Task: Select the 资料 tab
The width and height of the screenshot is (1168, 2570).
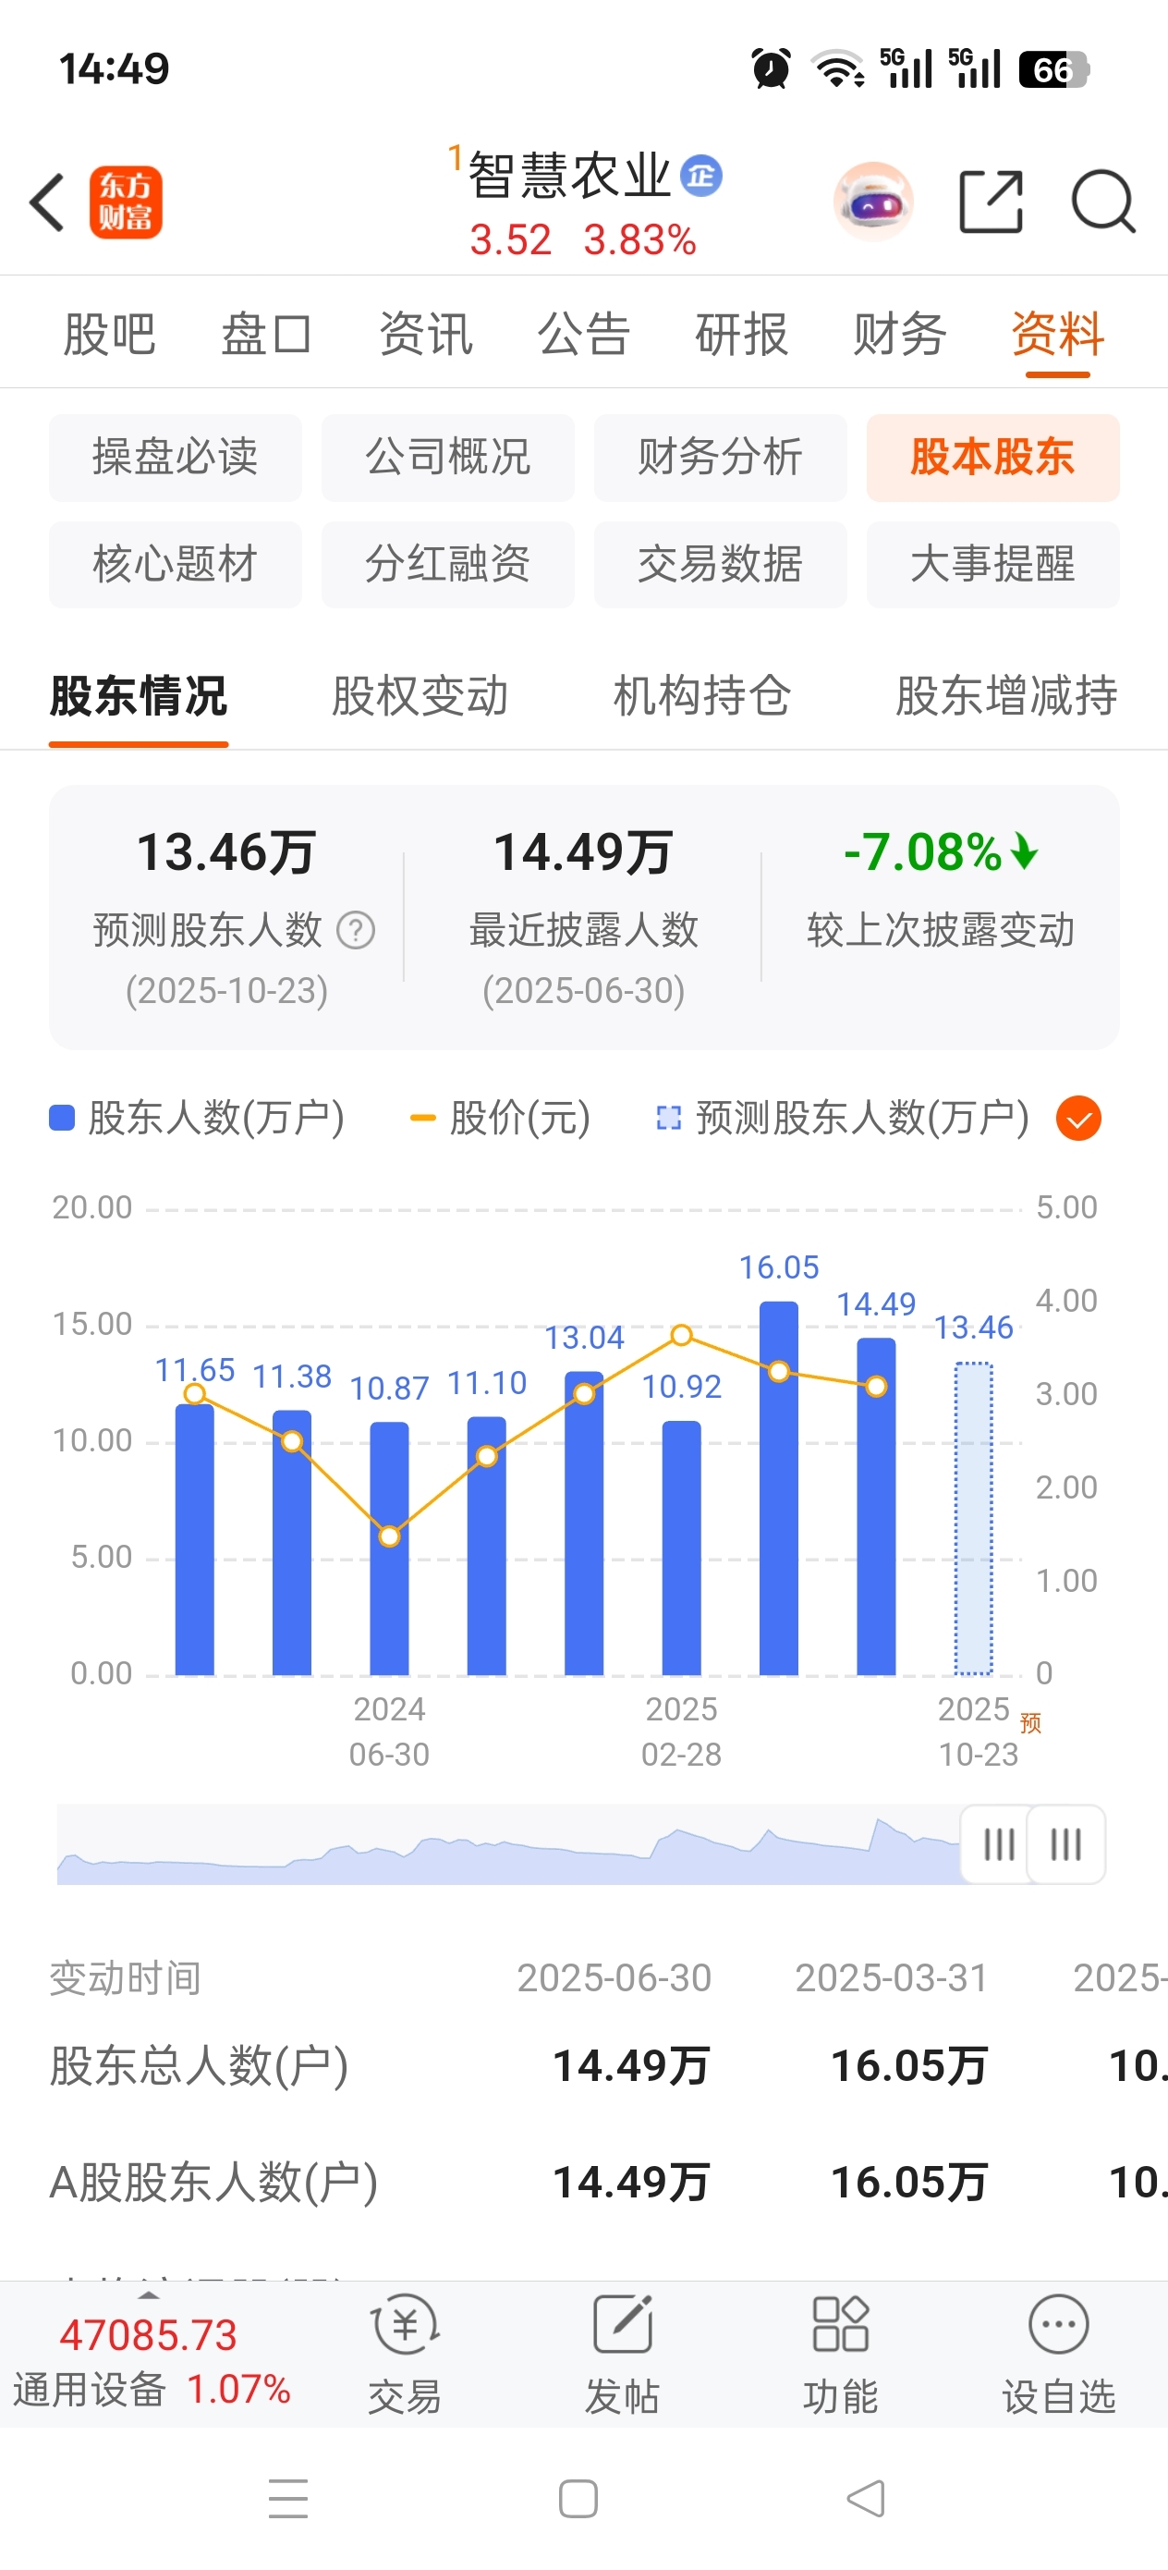Action: pos(1057,333)
